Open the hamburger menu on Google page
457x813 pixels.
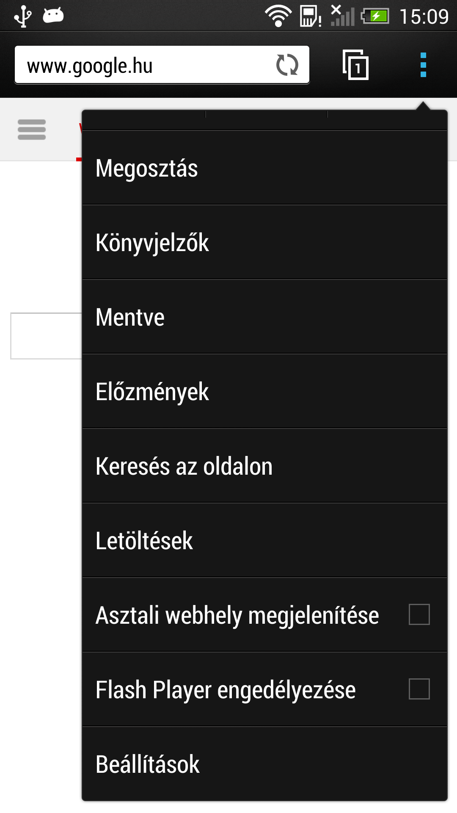click(32, 130)
